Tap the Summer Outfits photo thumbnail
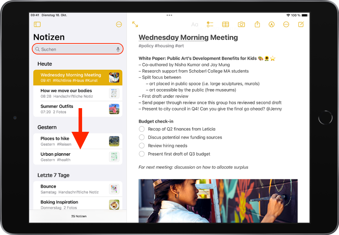This screenshot has height=235, width=339. coord(114,109)
